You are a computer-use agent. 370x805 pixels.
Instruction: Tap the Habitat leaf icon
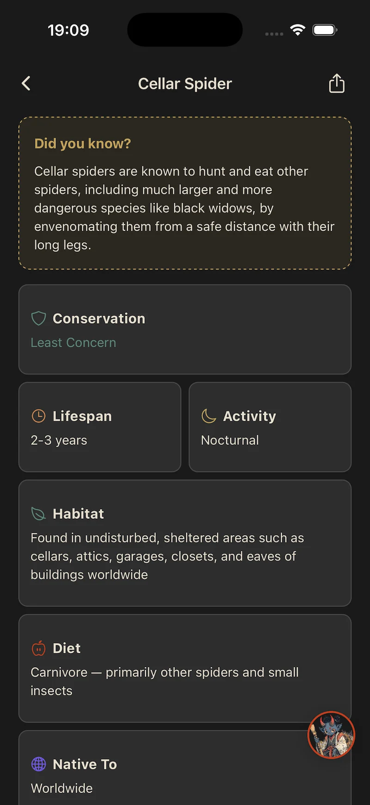(38, 513)
